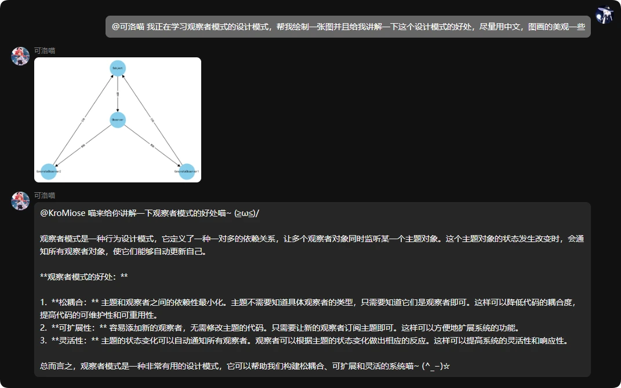621x388 pixels.
Task: Select the 可洛喵 username above the diagram
Action: click(43, 50)
